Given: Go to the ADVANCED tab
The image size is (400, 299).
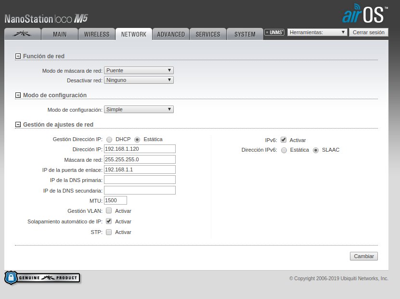Looking at the screenshot, I should click(x=171, y=34).
